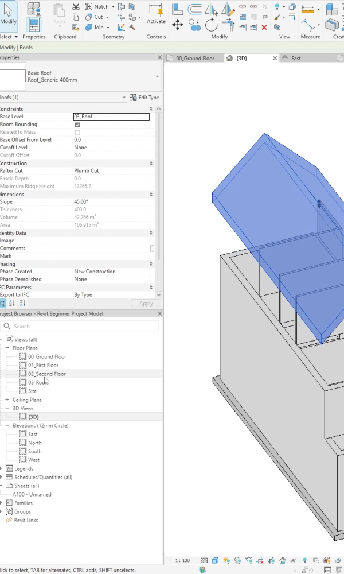344x574 pixels.
Task: Switch to the East view tab
Action: tap(296, 59)
